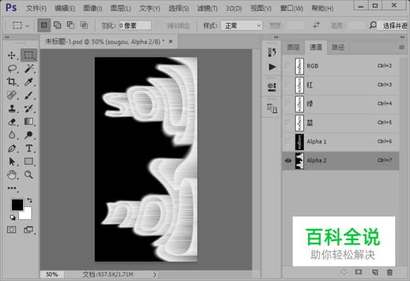Viewport: 410px width, 281px height.
Task: Open the Channels panel flyout menu
Action: (402, 47)
